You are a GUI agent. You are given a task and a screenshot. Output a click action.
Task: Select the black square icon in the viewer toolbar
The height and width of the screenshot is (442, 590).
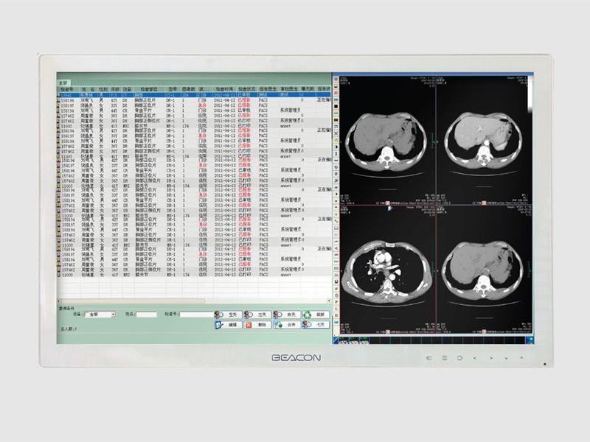336,107
